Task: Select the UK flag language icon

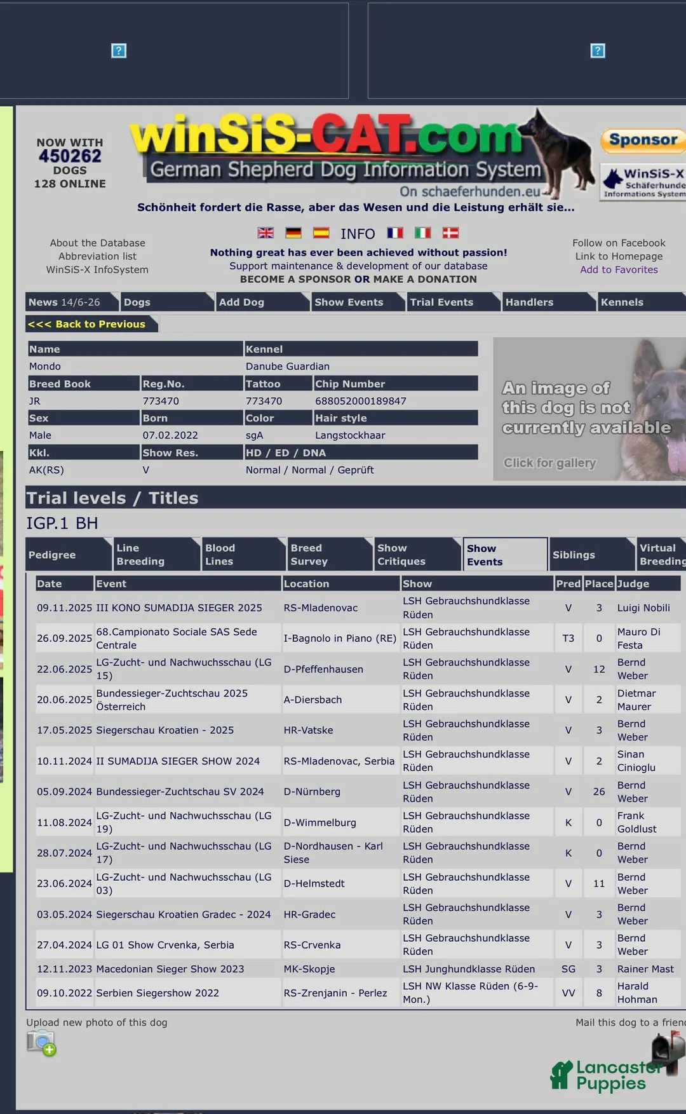Action: tap(266, 233)
